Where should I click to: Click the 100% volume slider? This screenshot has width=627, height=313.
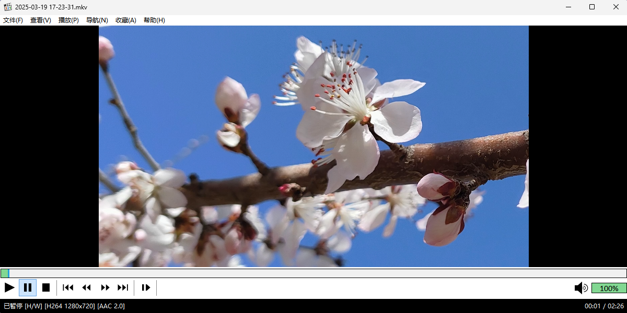(609, 288)
